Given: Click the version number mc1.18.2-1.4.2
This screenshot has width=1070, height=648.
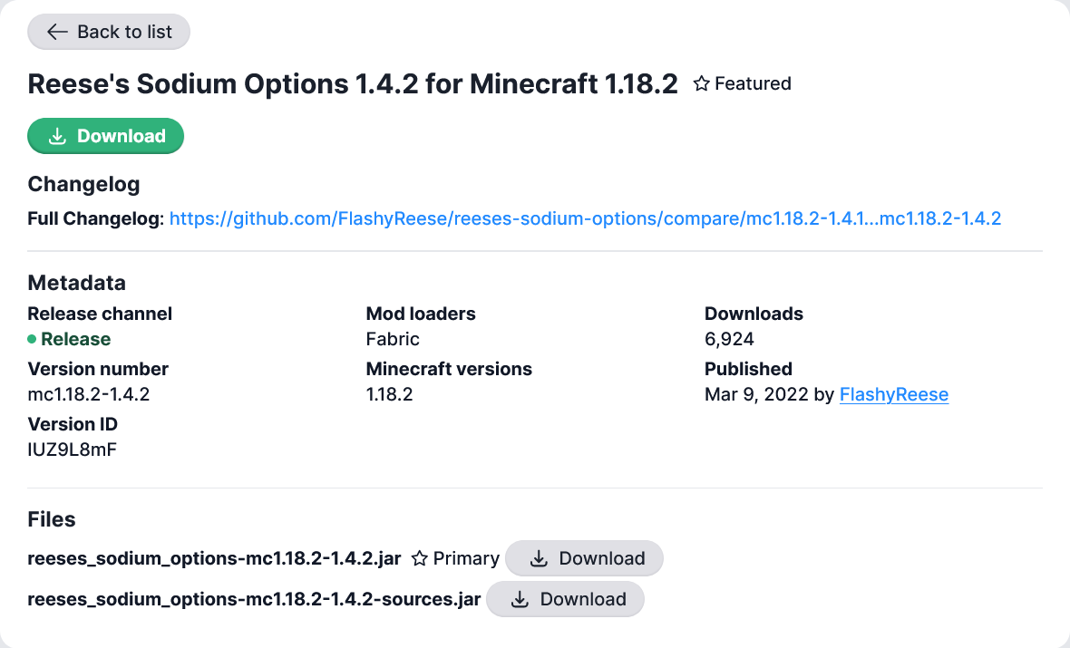Looking at the screenshot, I should coord(91,394).
